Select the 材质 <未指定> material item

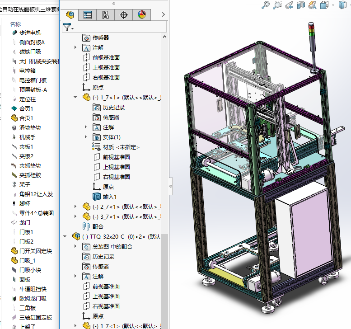116,147
